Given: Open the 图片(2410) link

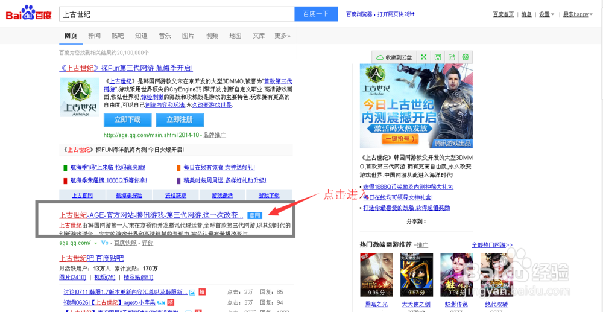Looking at the screenshot, I should click(x=73, y=278).
